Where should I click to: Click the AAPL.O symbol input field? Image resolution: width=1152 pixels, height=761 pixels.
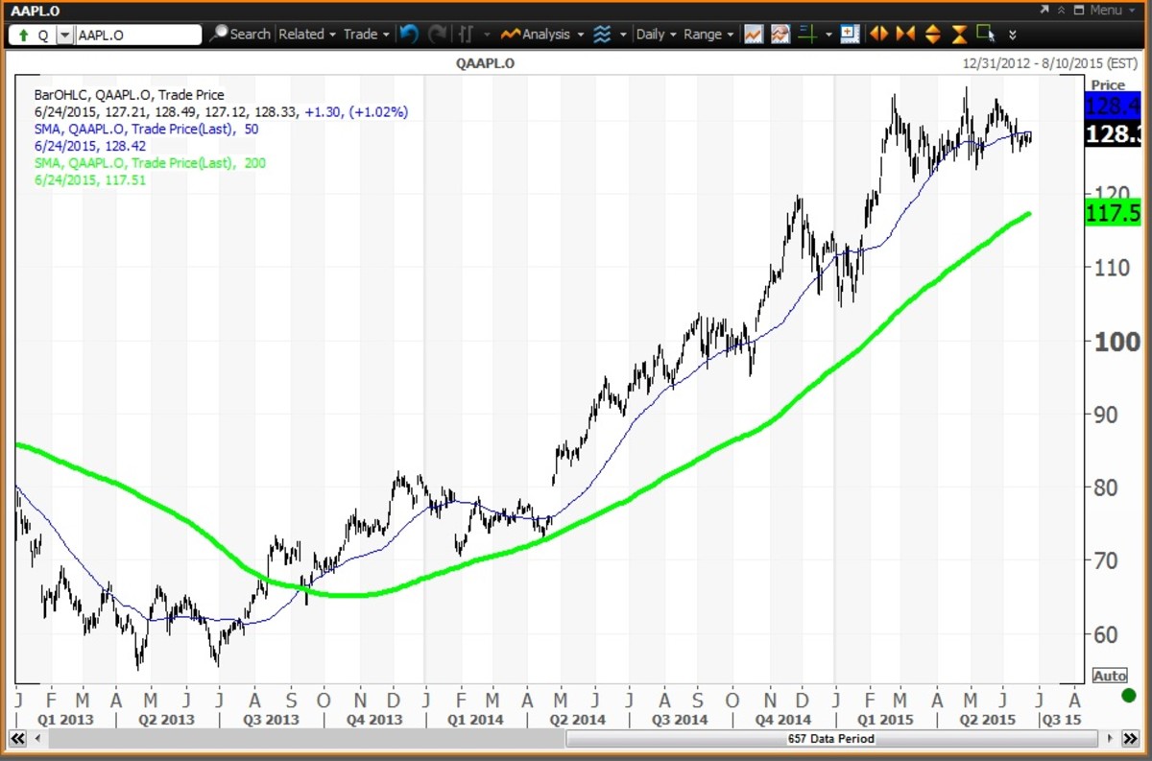coord(138,35)
